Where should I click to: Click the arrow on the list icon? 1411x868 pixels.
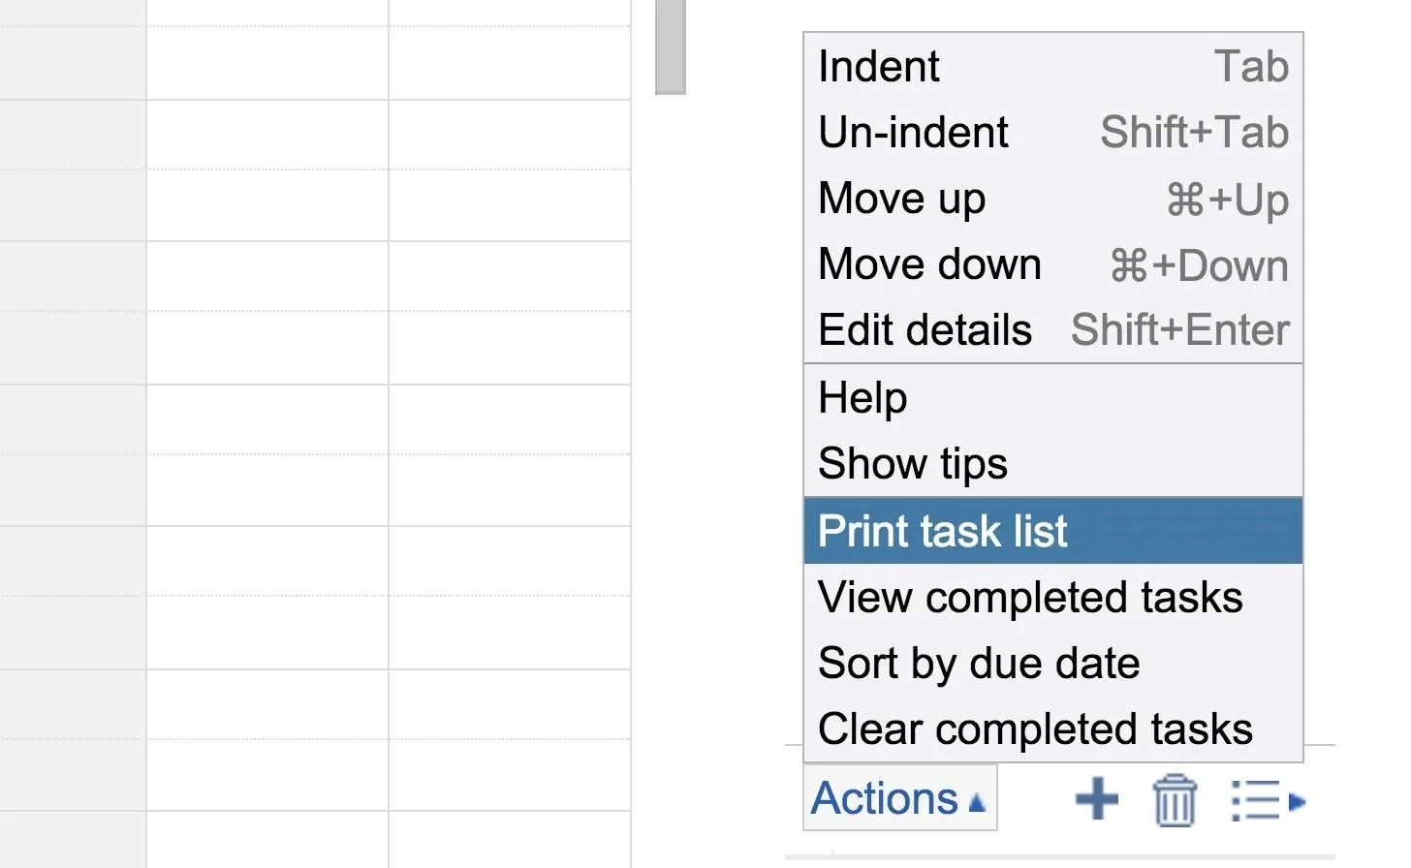(x=1298, y=801)
